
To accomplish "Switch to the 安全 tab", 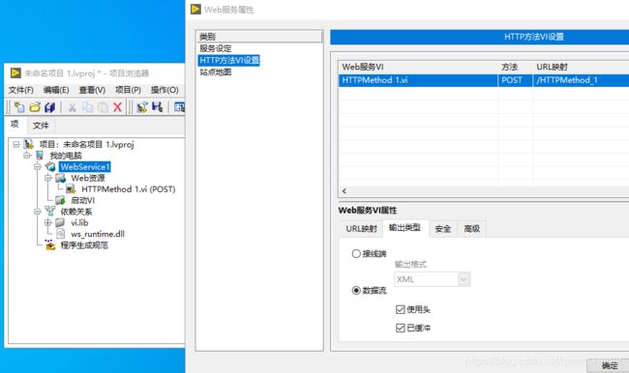I will [x=443, y=229].
